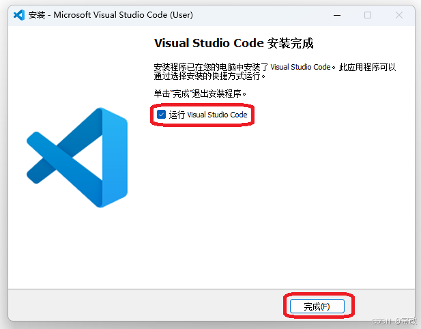Screen dimensions: 421x329
Task: Minimize the installer window
Action: 337,15
